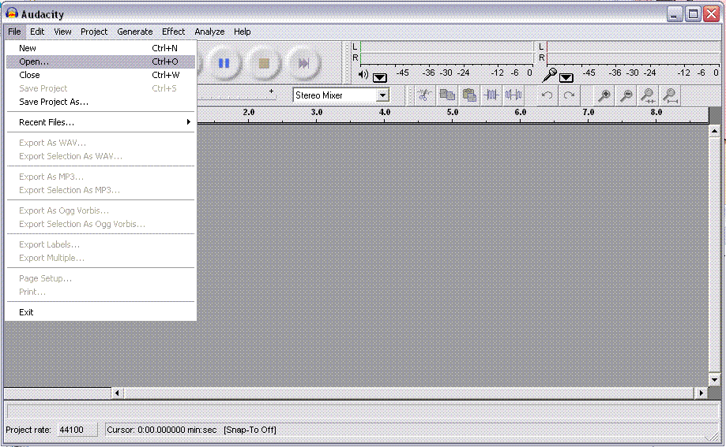Screen dimensions: 726x447
Task: Select Open... from the File menu
Action: (34, 61)
